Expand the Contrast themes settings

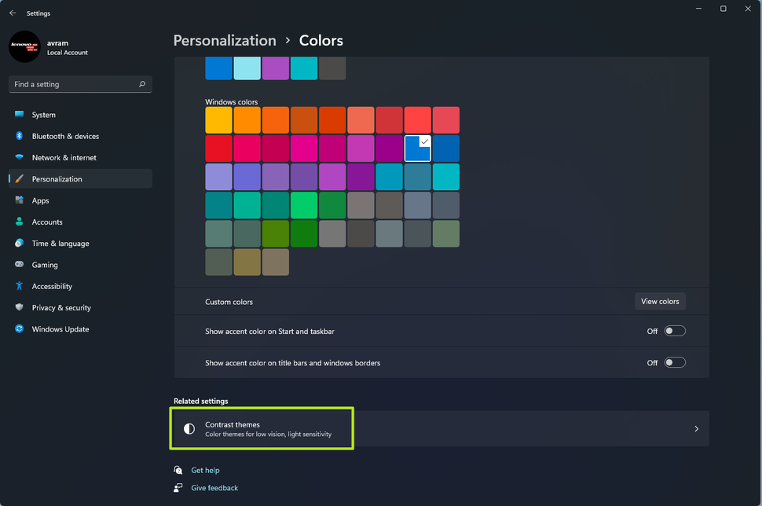[x=695, y=428]
